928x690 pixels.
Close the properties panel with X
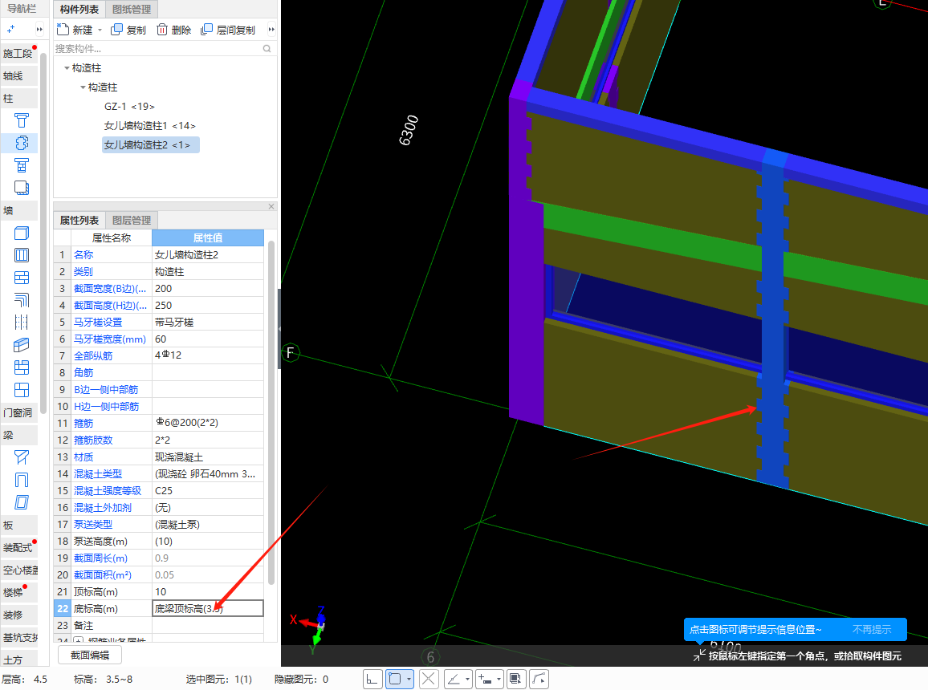point(271,206)
